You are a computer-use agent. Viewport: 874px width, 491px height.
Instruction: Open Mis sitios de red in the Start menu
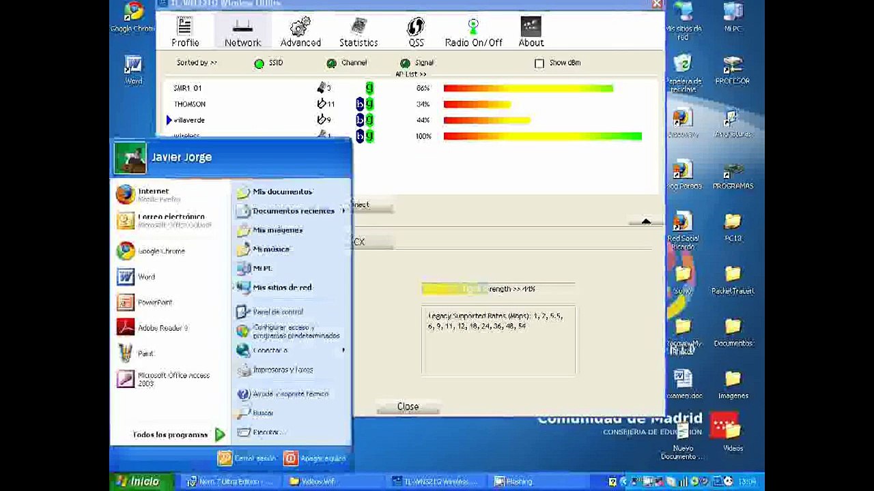point(291,287)
